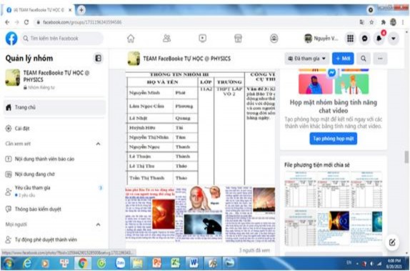
Task: Reload the page with refresh icon
Action: 26,22
